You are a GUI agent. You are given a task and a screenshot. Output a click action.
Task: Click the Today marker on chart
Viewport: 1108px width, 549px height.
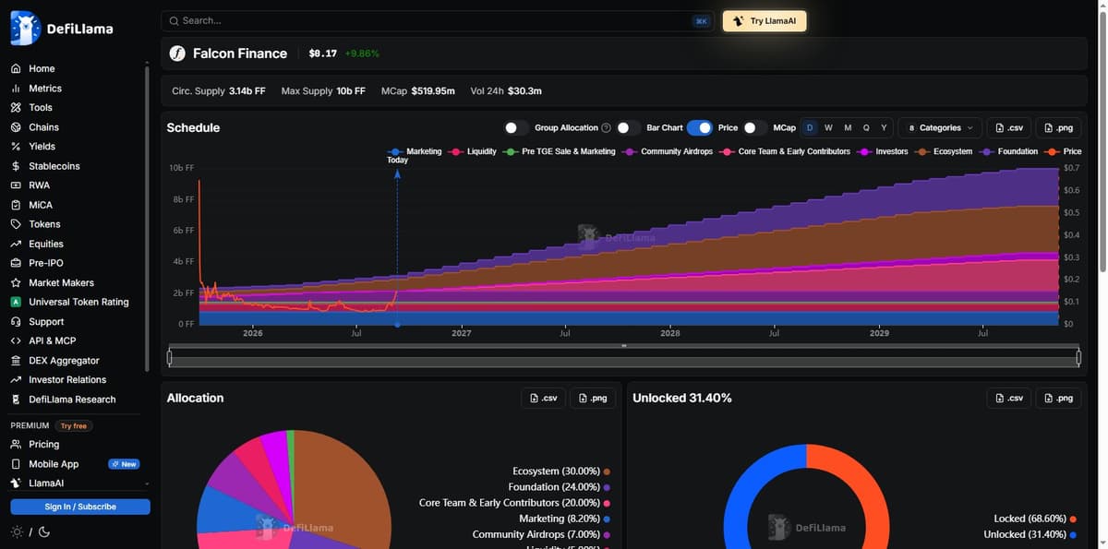[x=397, y=161]
